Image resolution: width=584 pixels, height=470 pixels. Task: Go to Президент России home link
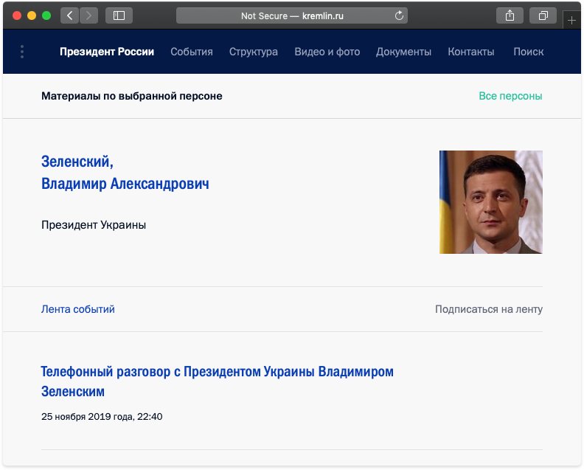tap(107, 52)
